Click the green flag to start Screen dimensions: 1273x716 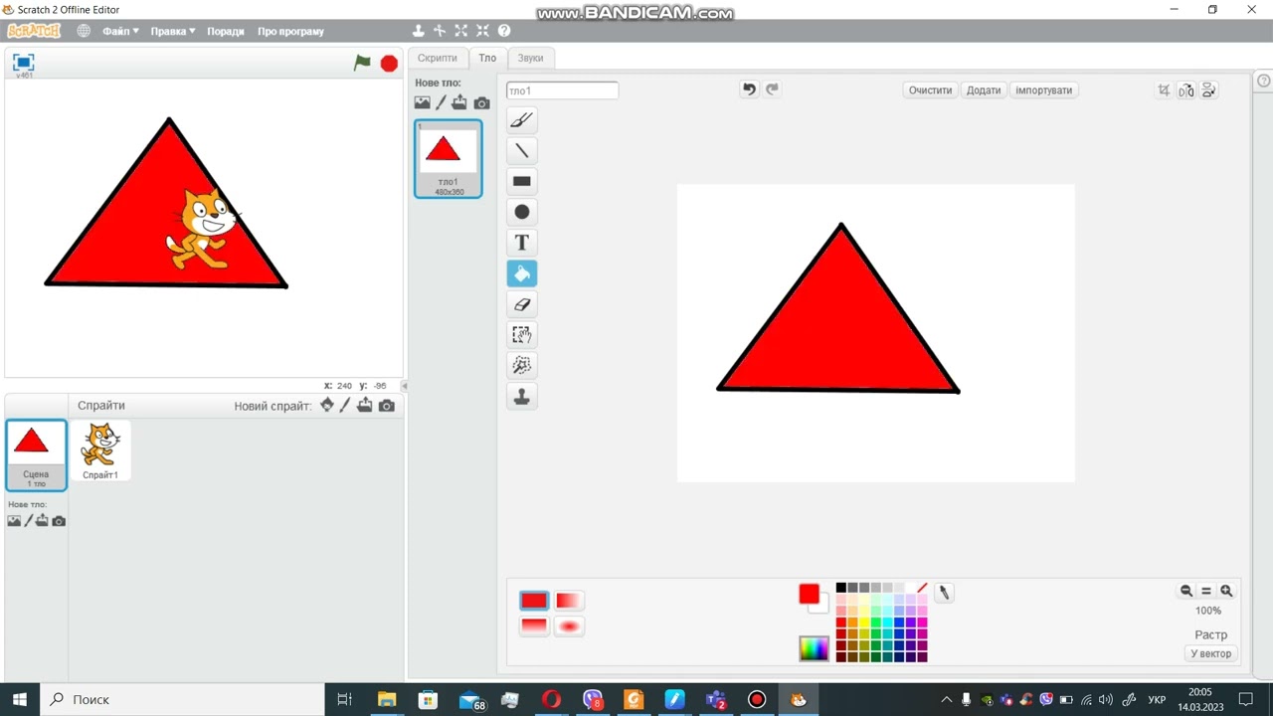[362, 63]
